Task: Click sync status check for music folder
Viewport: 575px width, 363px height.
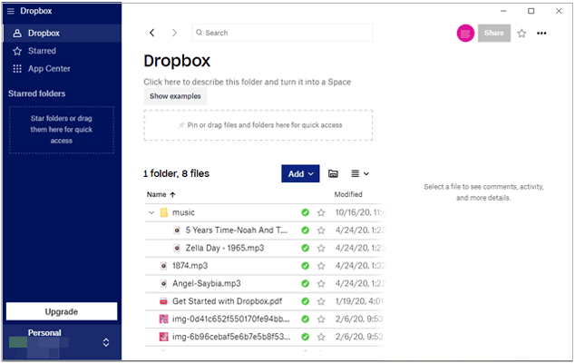Action: pos(305,212)
